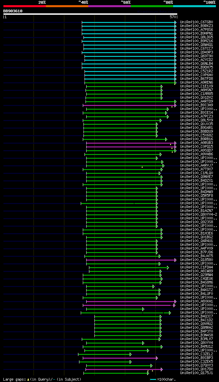
Task: Click the purple ~60% identity legend segment
Action: (x=109, y=6)
